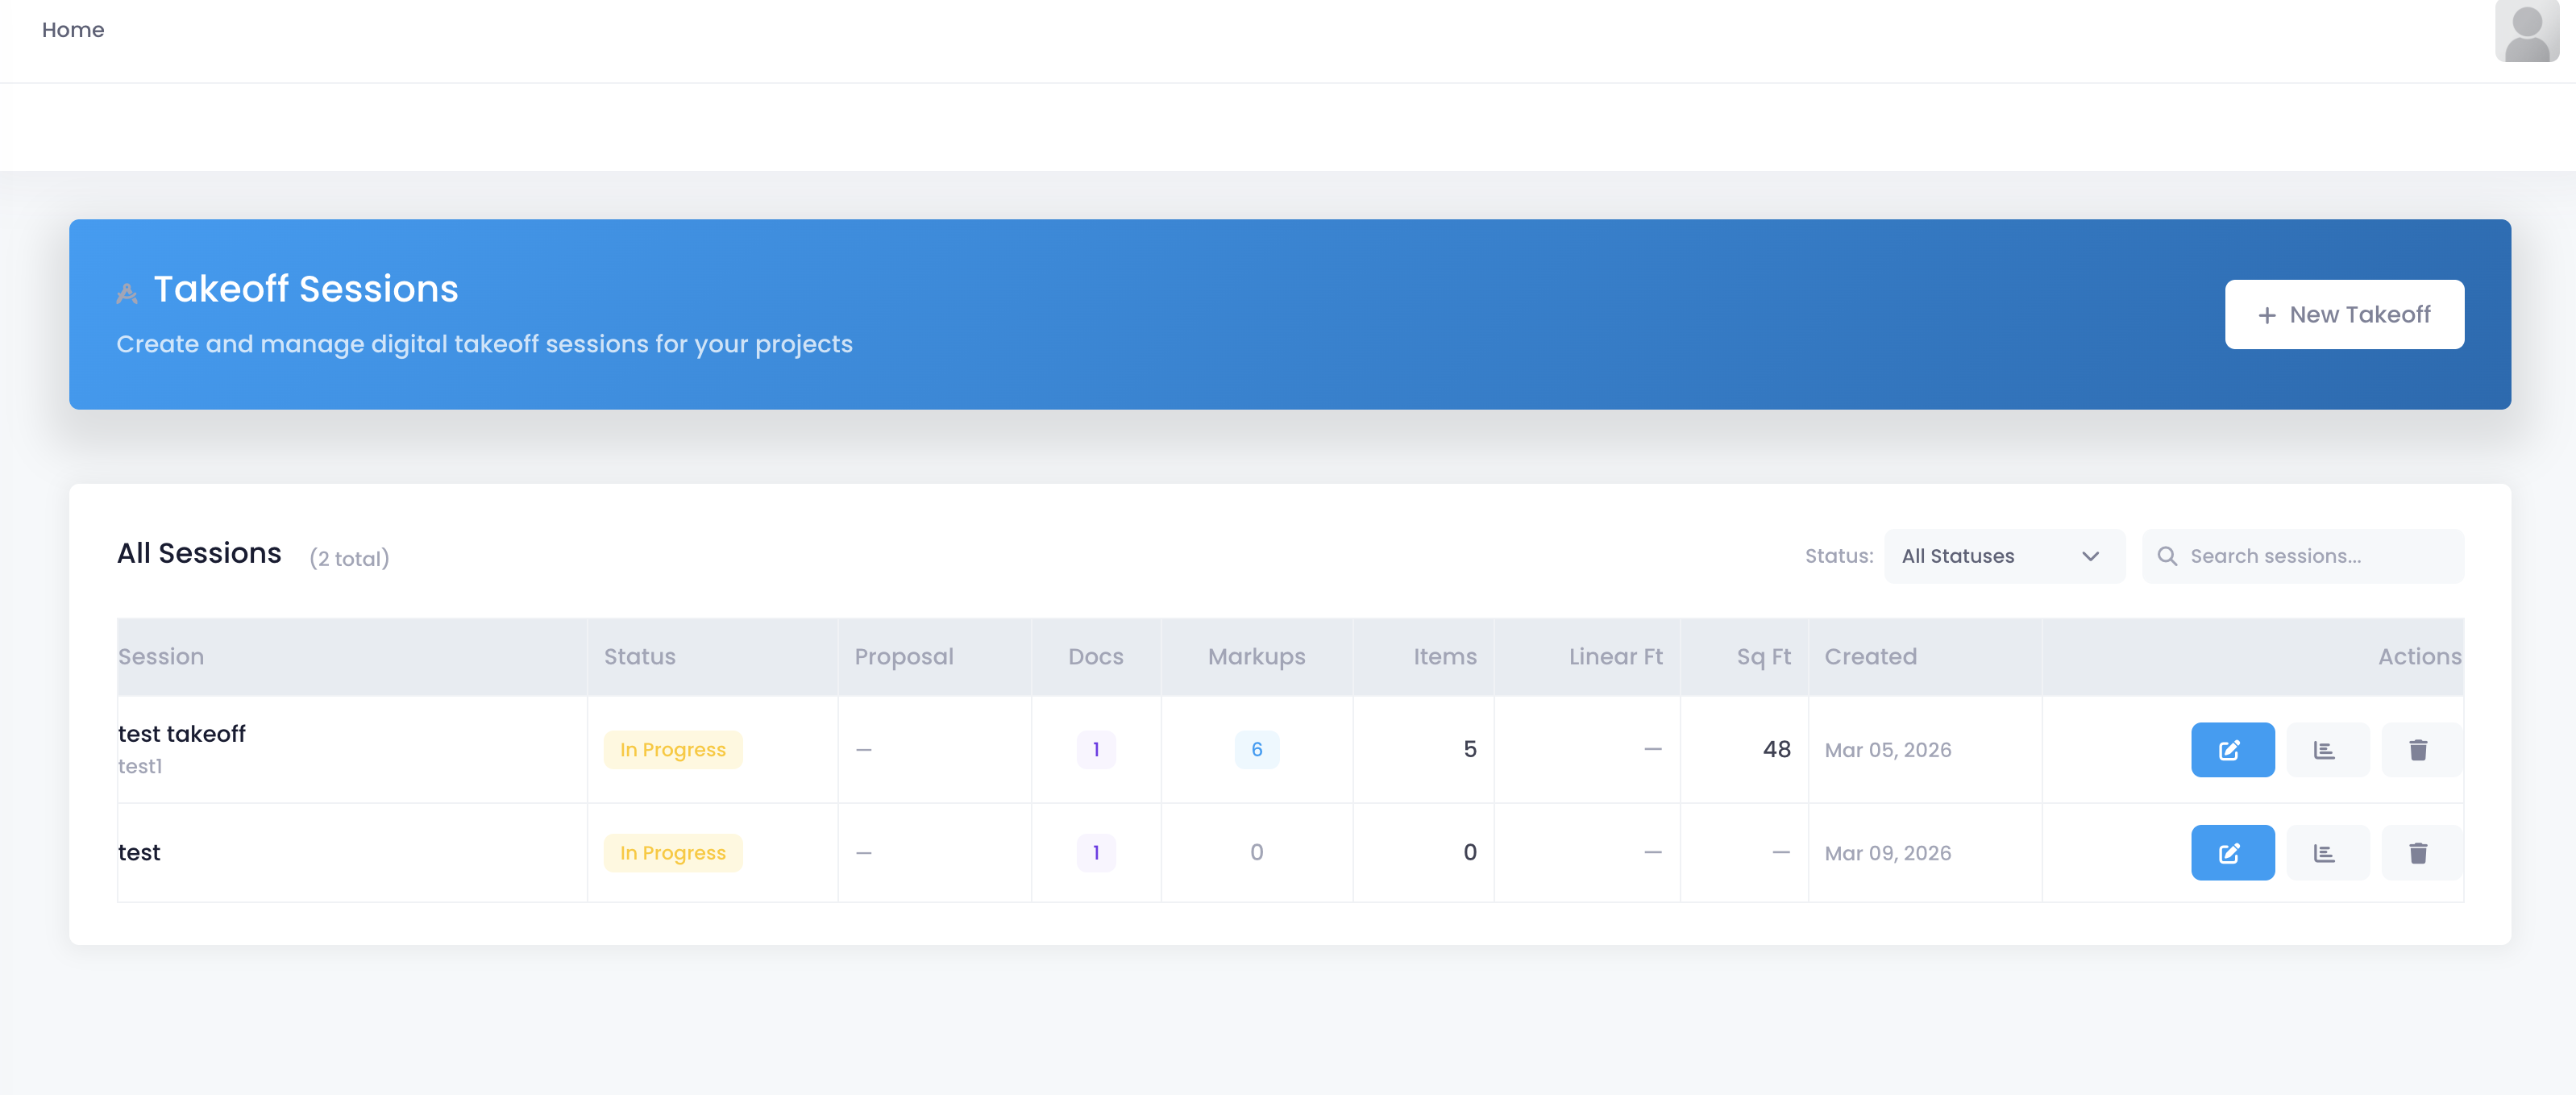The width and height of the screenshot is (2576, 1095).
Task: Open report chart icon for test session
Action: pyautogui.click(x=2326, y=853)
